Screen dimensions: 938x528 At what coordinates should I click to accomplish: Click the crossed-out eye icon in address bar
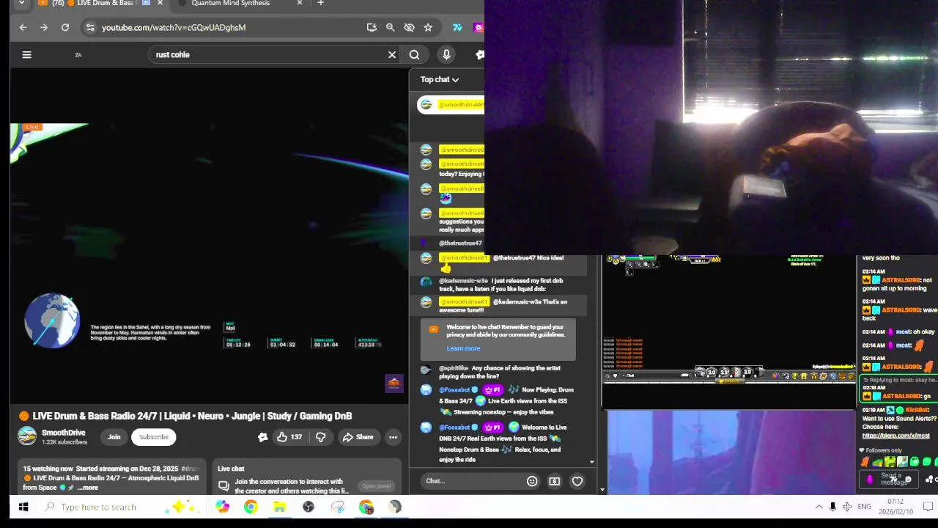[410, 27]
